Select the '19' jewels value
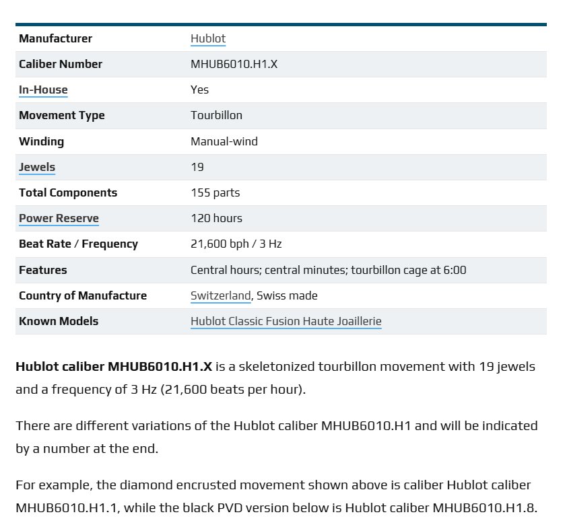Image resolution: width=565 pixels, height=527 pixels. (x=197, y=167)
